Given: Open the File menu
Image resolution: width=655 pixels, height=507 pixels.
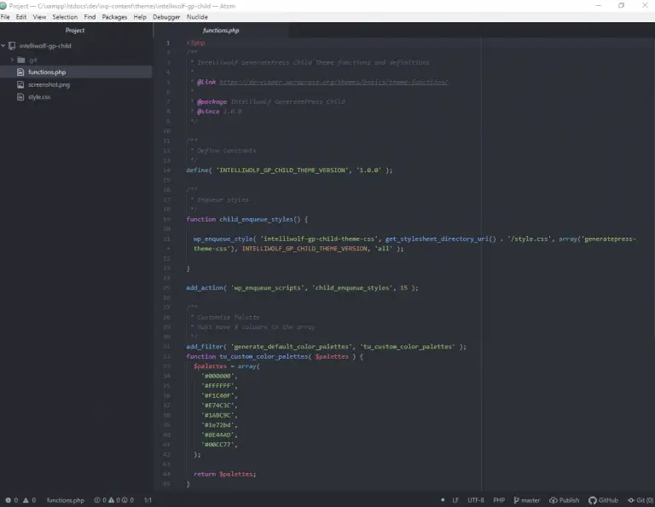Looking at the screenshot, I should [x=5, y=17].
